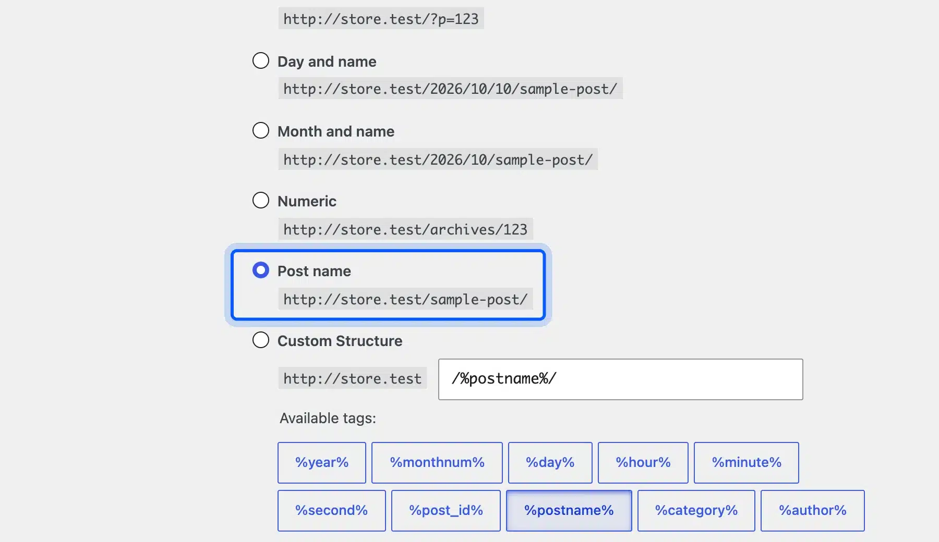Click the archives/123 example URL
The width and height of the screenshot is (939, 542).
406,229
